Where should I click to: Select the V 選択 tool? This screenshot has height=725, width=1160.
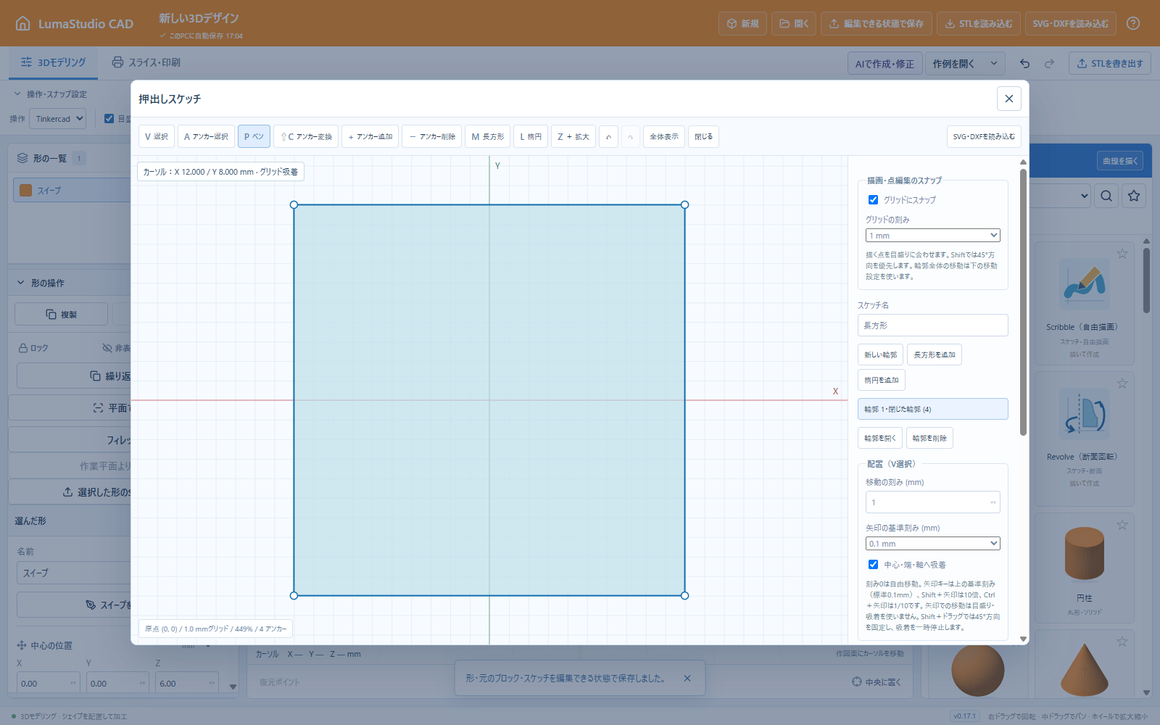pos(157,136)
